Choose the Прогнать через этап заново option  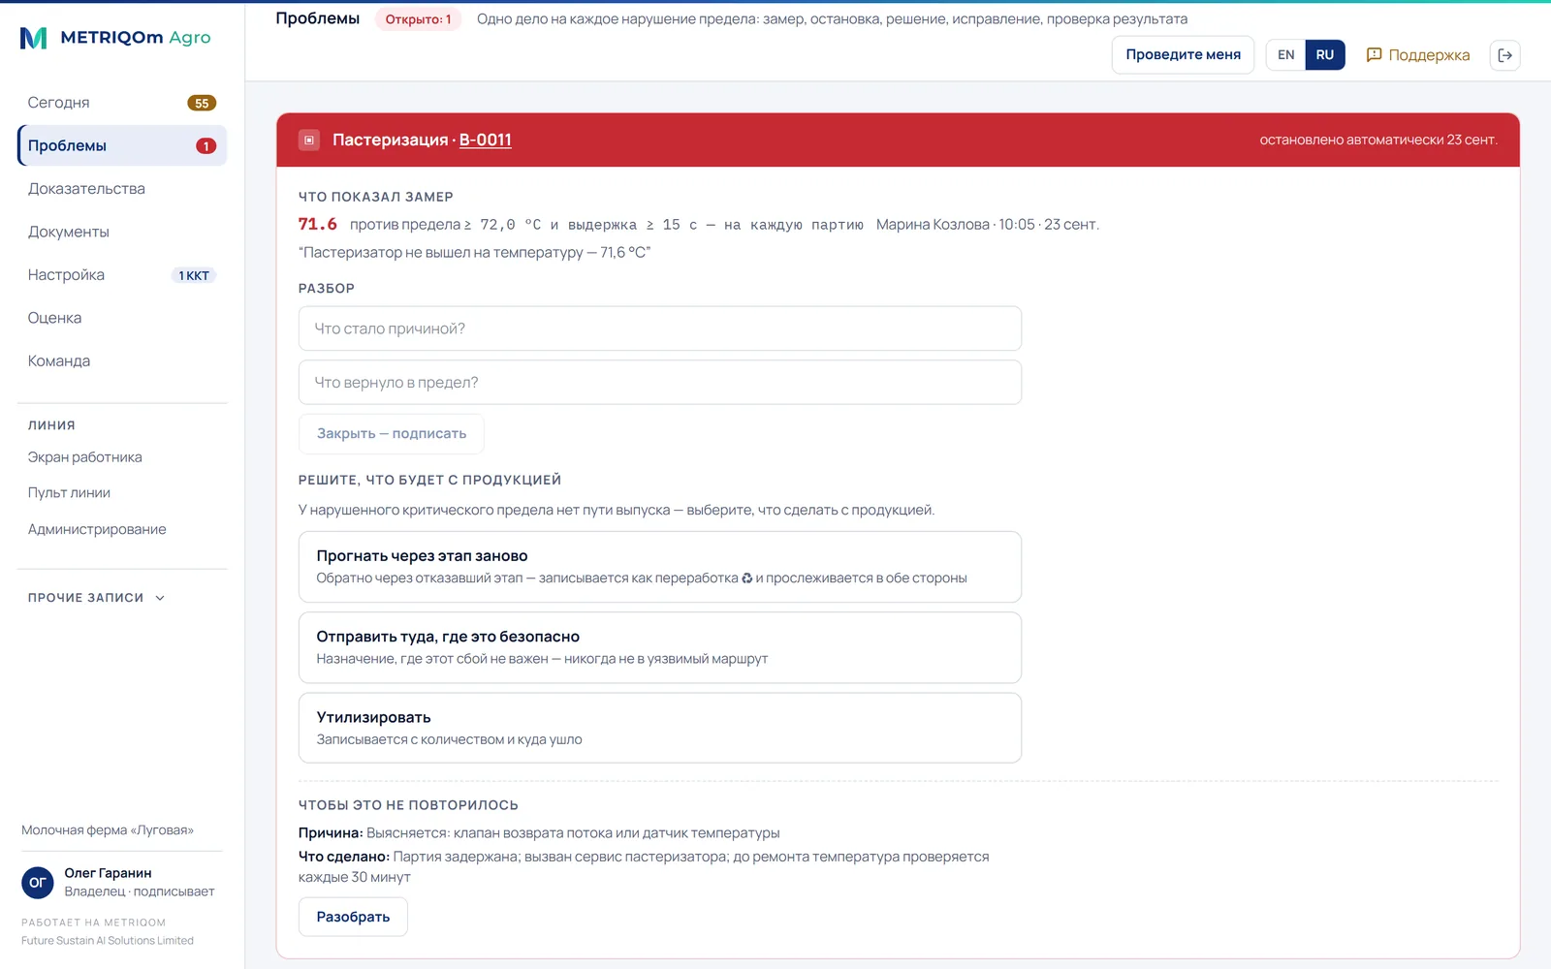pos(660,567)
